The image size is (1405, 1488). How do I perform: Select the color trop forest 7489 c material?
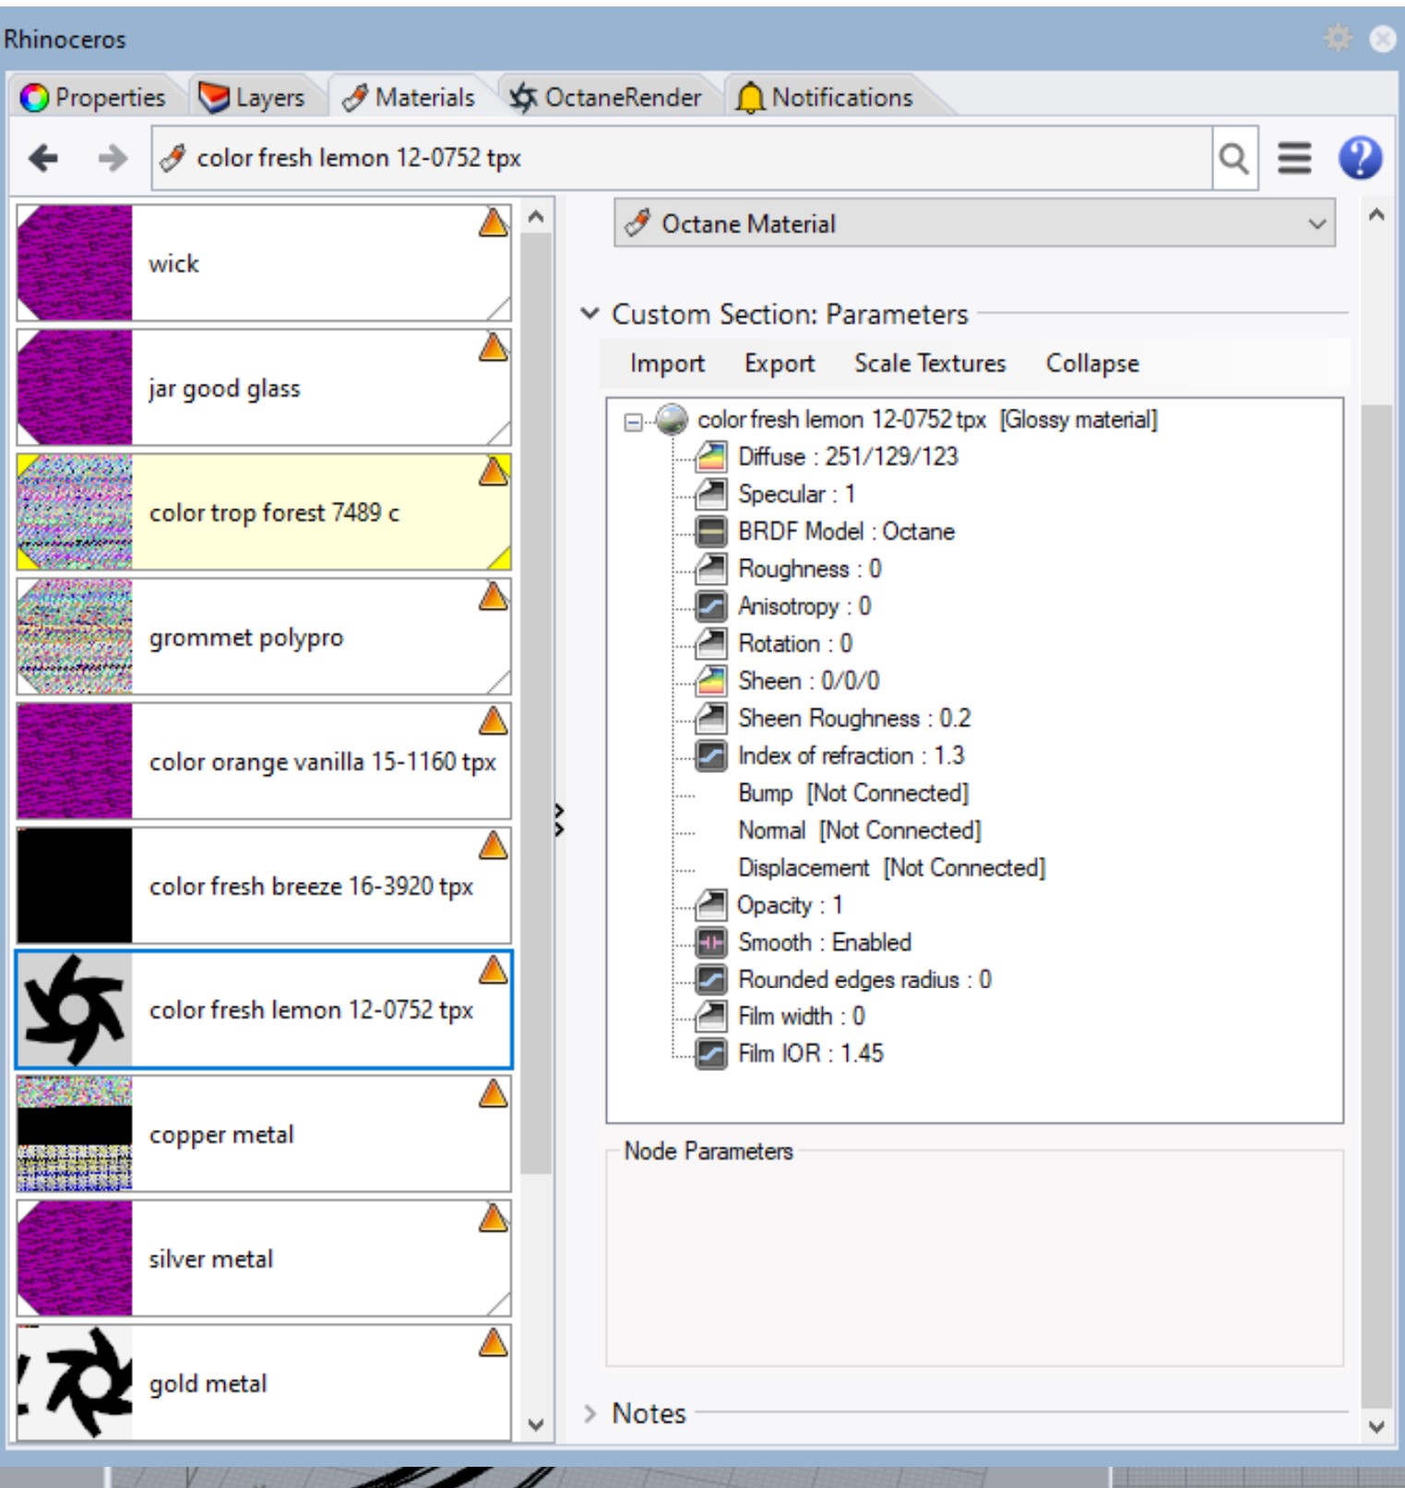coord(264,512)
